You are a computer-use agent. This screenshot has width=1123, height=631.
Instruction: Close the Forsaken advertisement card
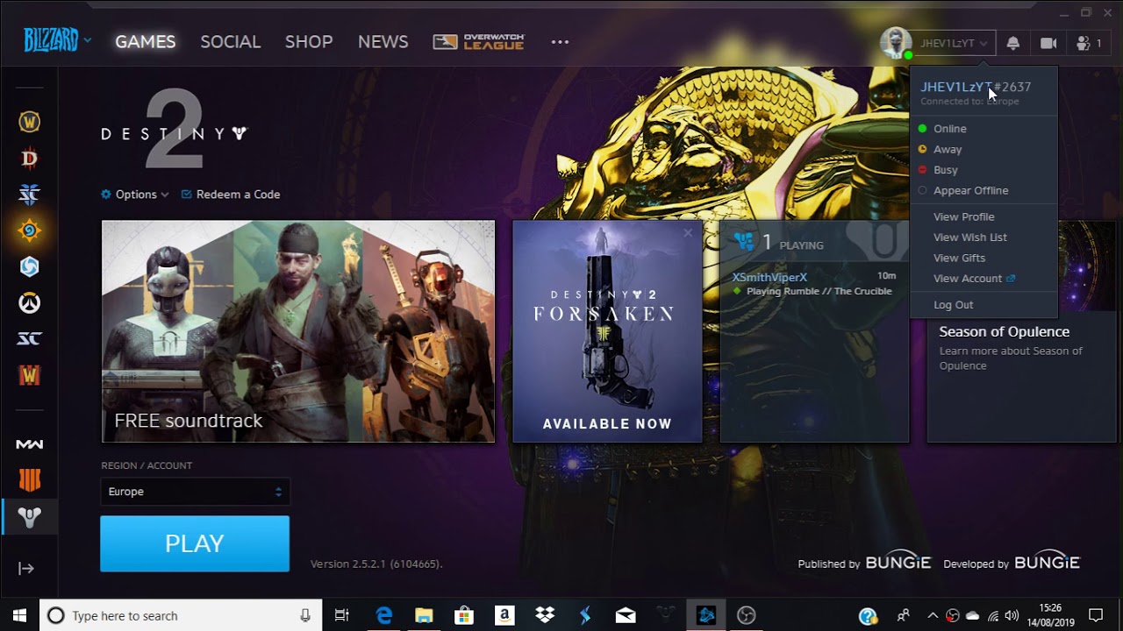(x=688, y=233)
